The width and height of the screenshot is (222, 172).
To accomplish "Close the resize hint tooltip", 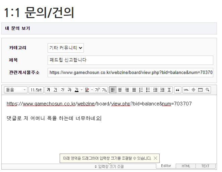I will tap(156, 158).
